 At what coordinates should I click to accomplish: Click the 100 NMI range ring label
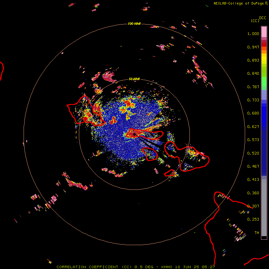click(x=134, y=24)
